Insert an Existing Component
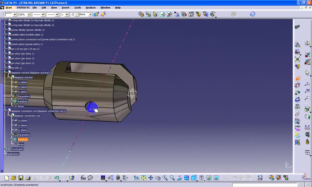 click(162, 14)
